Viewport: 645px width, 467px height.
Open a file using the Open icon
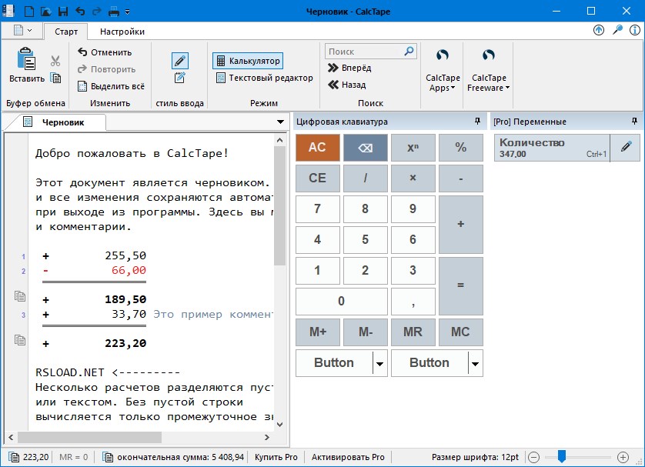coord(45,11)
